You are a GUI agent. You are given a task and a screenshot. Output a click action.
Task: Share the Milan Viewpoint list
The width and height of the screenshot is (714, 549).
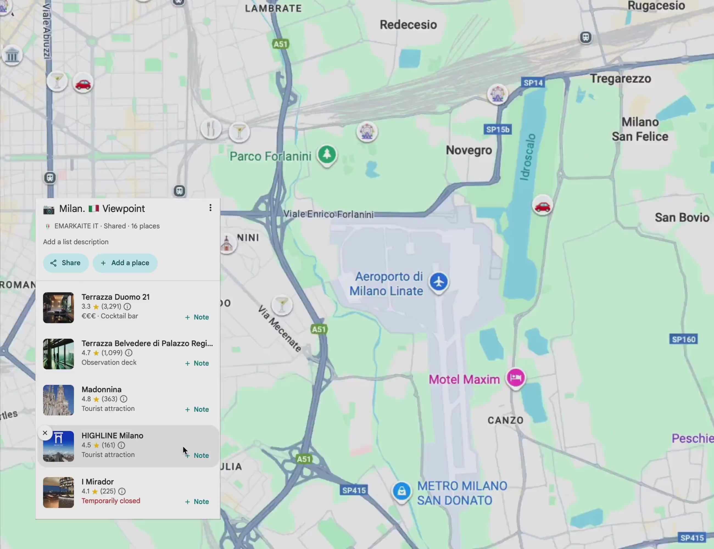click(x=66, y=263)
